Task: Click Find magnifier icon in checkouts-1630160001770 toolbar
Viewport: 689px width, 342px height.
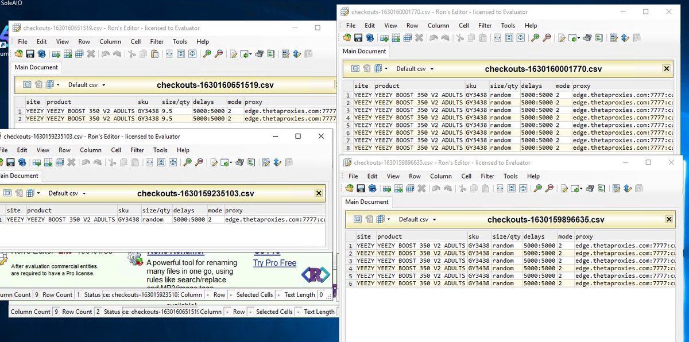Action: point(535,37)
